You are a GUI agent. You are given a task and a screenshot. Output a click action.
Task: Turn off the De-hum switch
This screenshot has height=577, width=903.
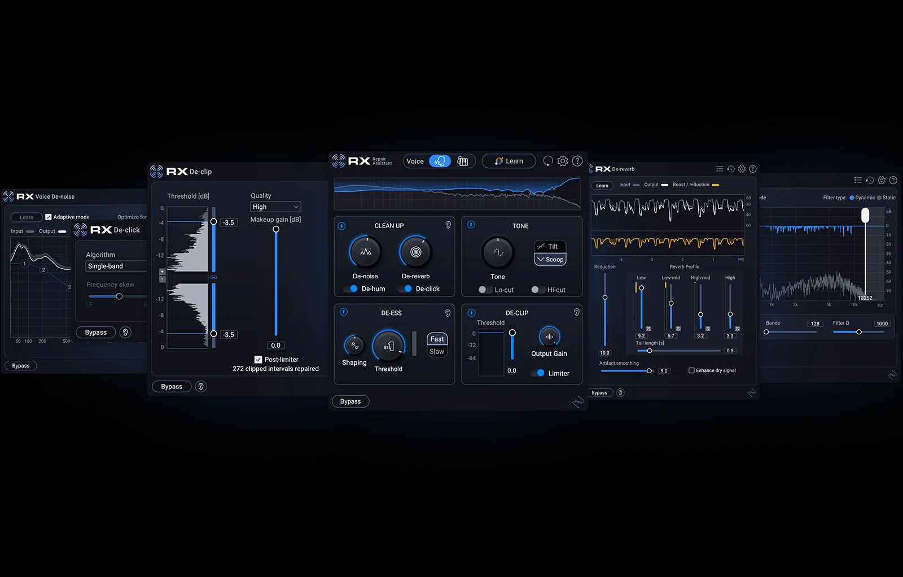pos(350,288)
